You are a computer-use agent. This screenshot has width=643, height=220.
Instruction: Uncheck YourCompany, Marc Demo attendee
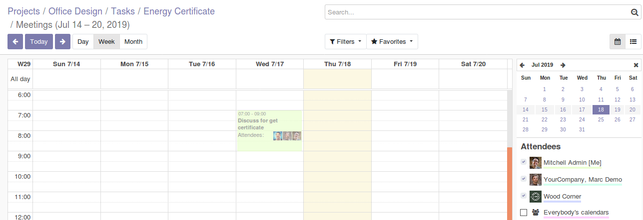(523, 179)
